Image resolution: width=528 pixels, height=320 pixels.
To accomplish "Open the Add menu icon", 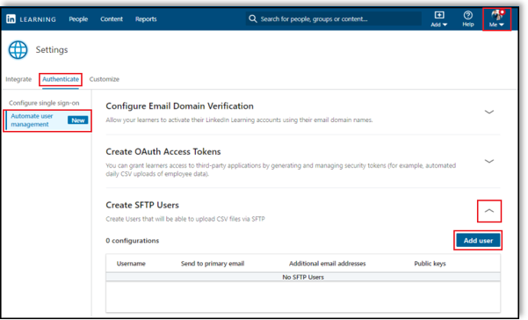I will [439, 19].
